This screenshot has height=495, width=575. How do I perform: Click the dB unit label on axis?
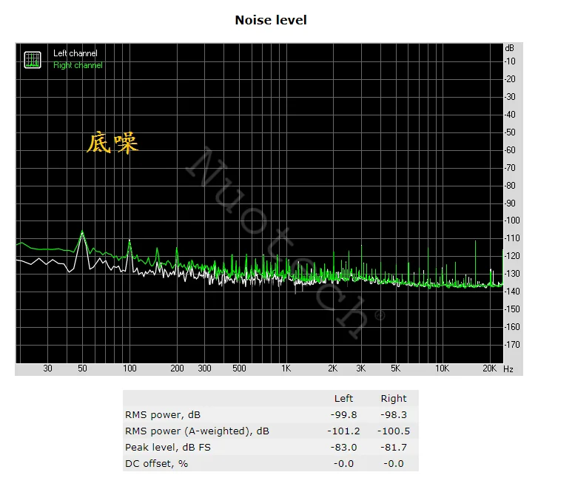coord(509,48)
